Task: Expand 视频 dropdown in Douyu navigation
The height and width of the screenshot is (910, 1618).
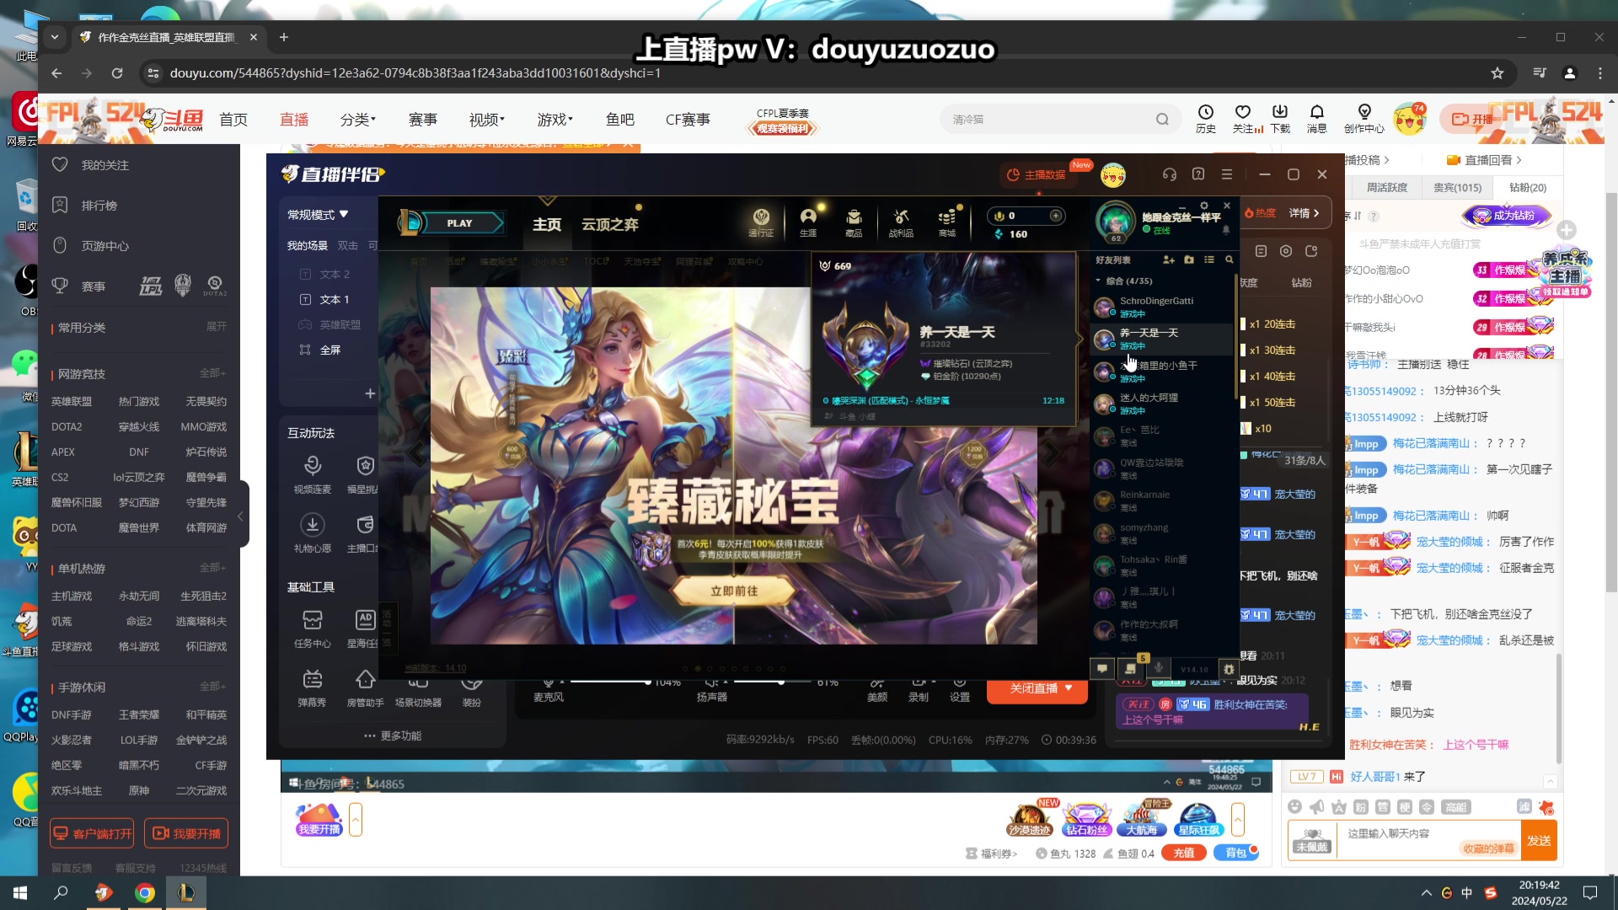Action: point(487,120)
